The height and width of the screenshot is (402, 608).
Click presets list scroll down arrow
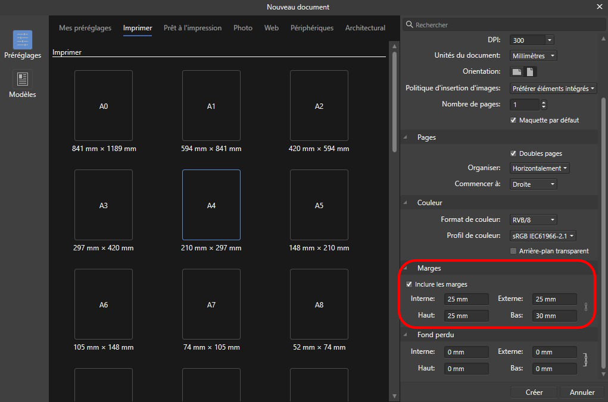click(x=394, y=396)
